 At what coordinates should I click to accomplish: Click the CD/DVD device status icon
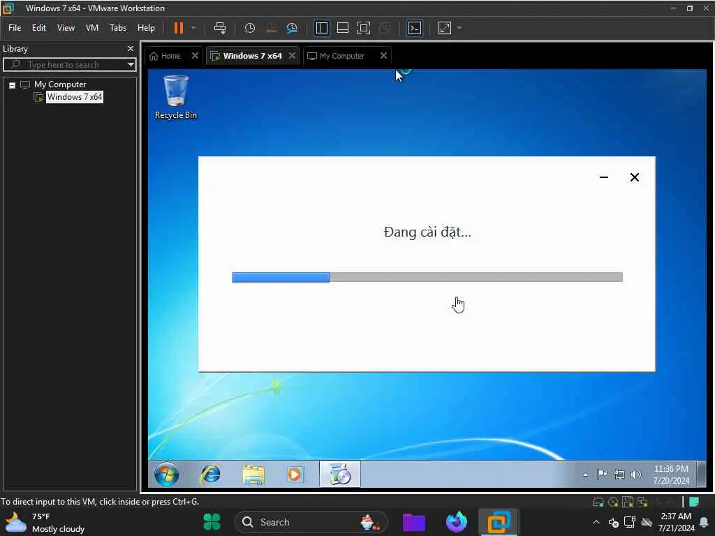tap(613, 502)
